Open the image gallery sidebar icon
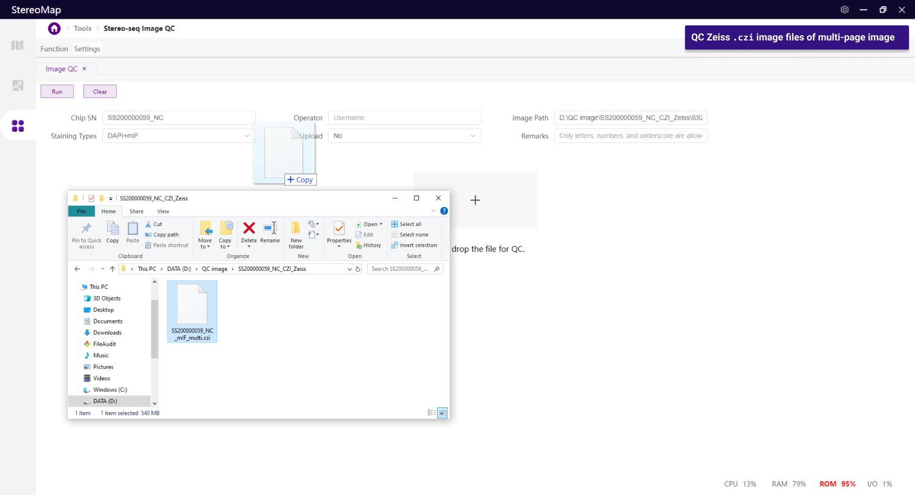Screen dimensions: 915x495 click(x=18, y=86)
